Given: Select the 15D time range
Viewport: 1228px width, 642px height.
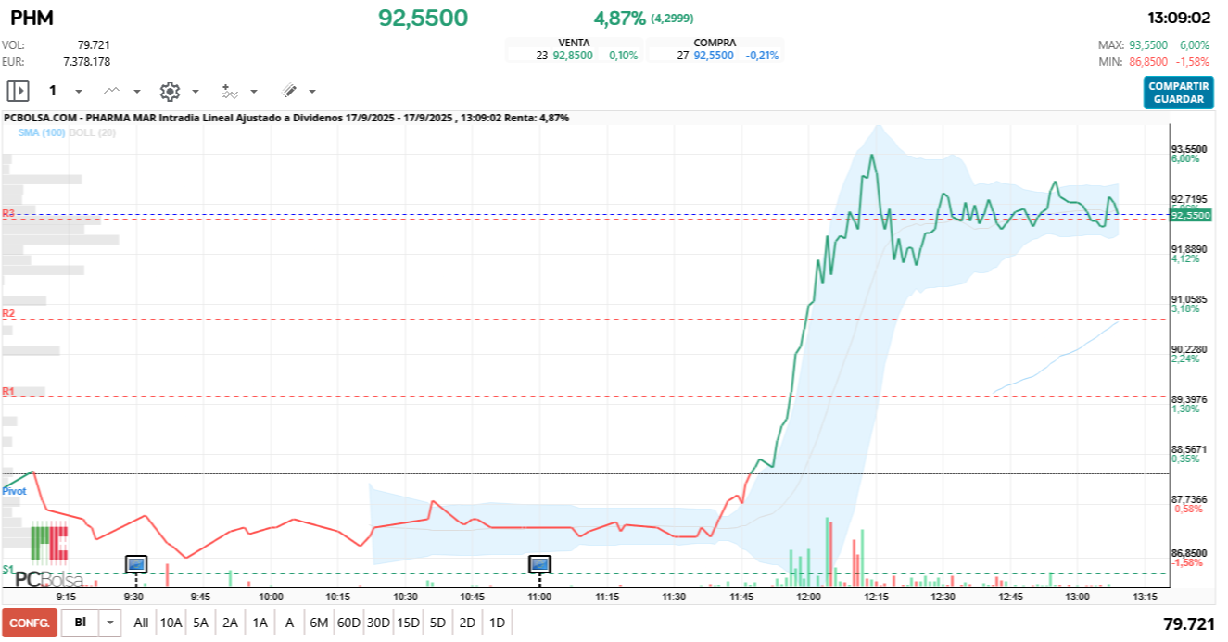Looking at the screenshot, I should [408, 623].
